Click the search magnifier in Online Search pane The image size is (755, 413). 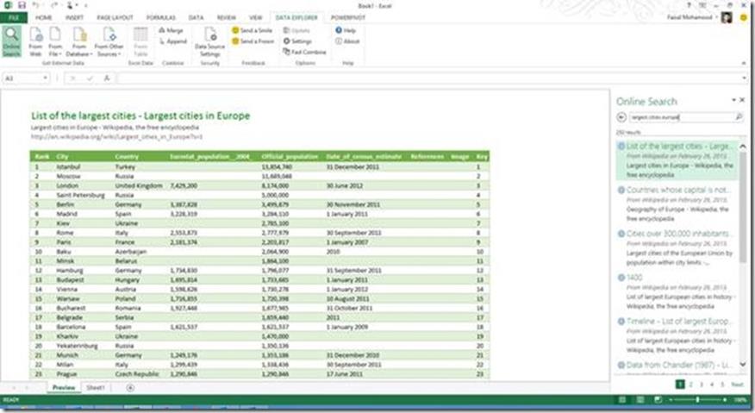click(739, 117)
